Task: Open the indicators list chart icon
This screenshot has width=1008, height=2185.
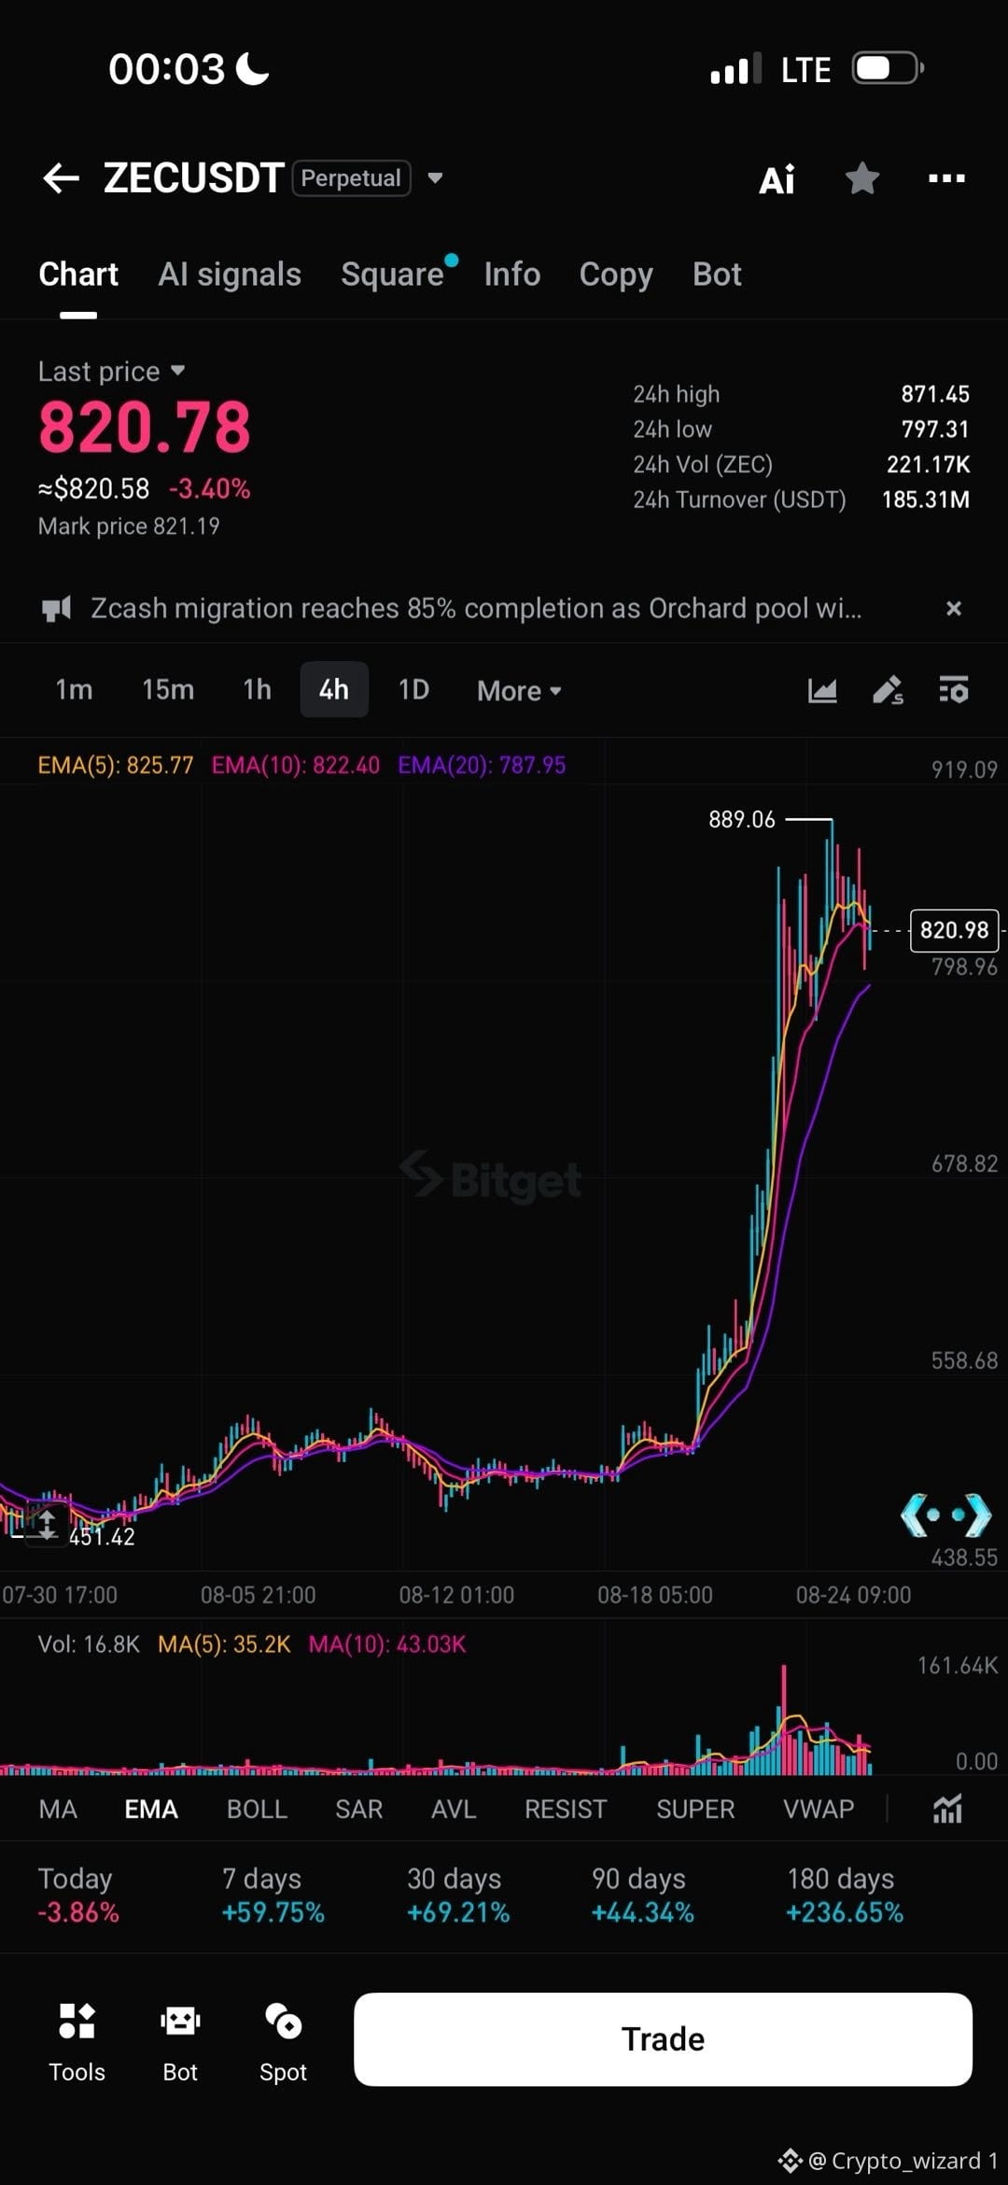Action: 947,1810
